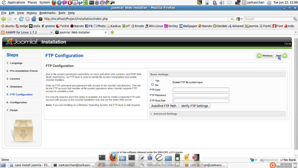Launch Google Chrome from top panel

[107, 2]
